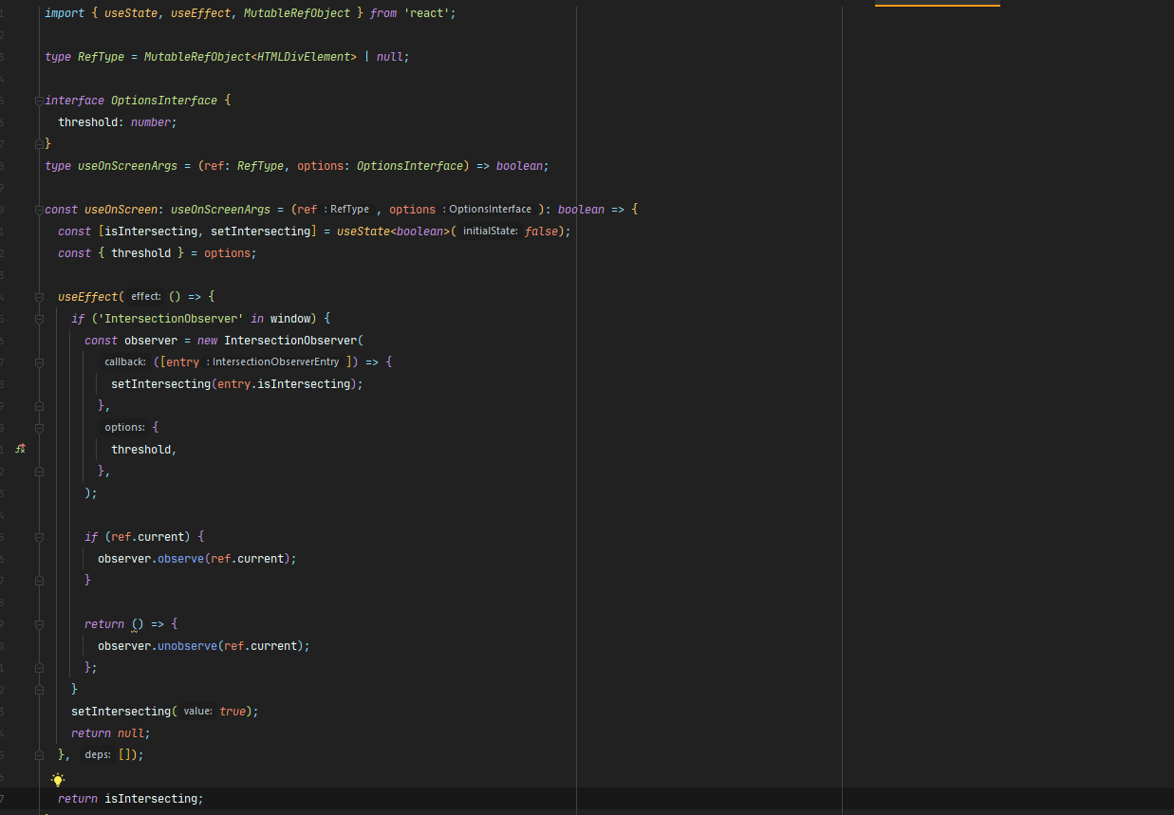
Task: Collapse the callback arrow function fold marker
Action: 39,362
